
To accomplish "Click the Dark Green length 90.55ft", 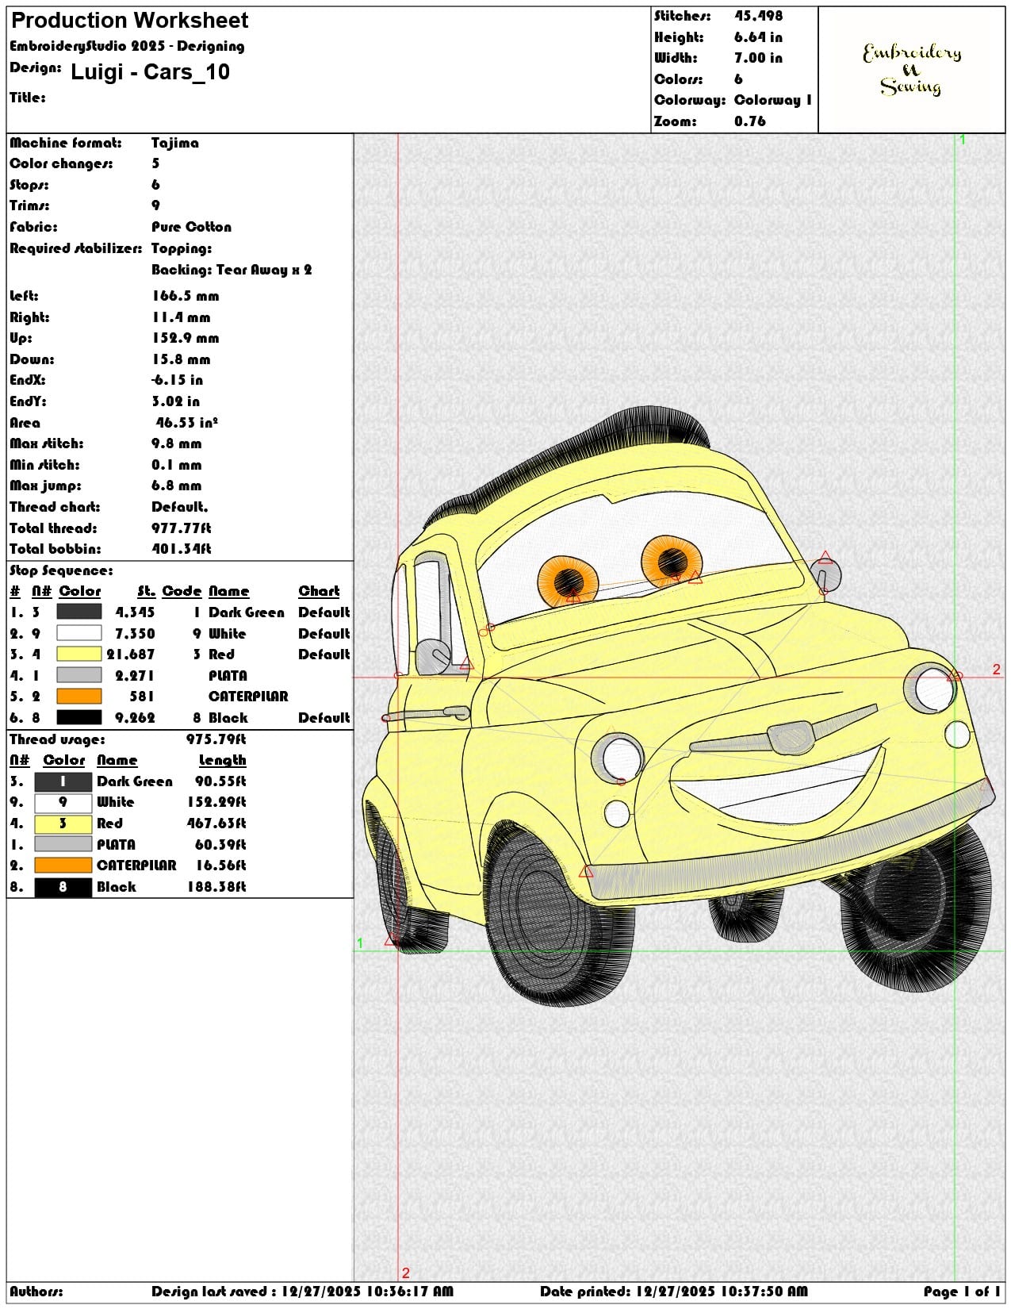I will click(x=220, y=781).
